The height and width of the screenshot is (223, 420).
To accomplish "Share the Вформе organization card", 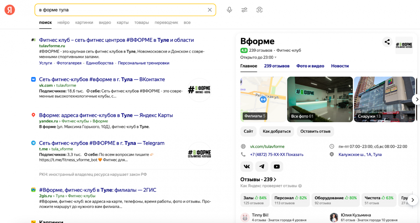I will (387, 42).
